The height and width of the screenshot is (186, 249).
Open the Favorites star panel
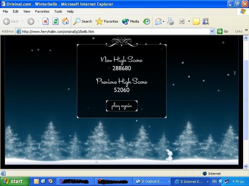[107, 21]
